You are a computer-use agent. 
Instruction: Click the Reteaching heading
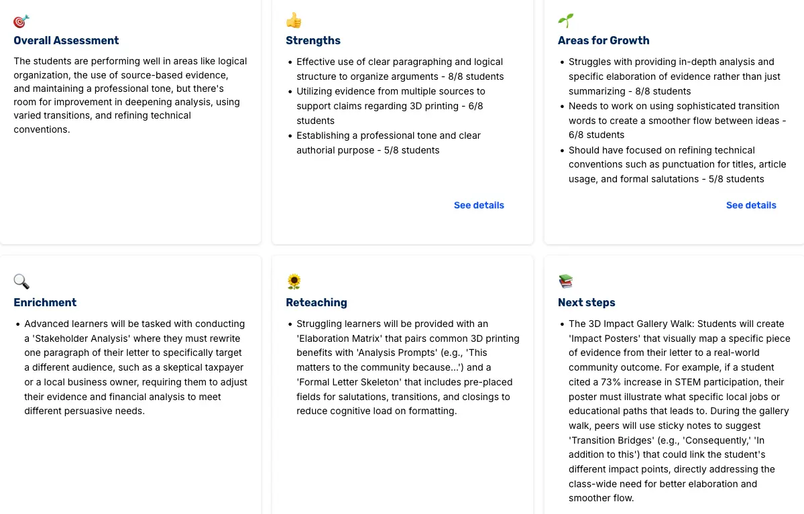(316, 302)
